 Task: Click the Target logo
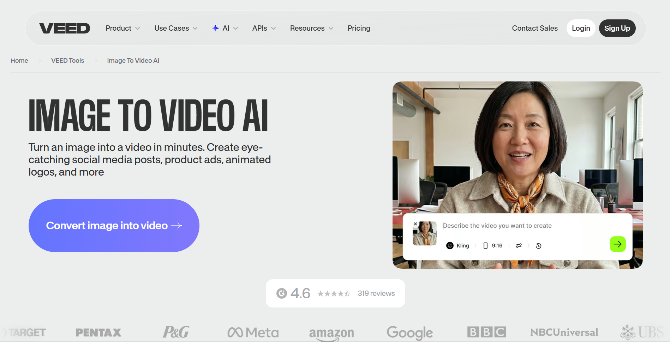pyautogui.click(x=23, y=332)
